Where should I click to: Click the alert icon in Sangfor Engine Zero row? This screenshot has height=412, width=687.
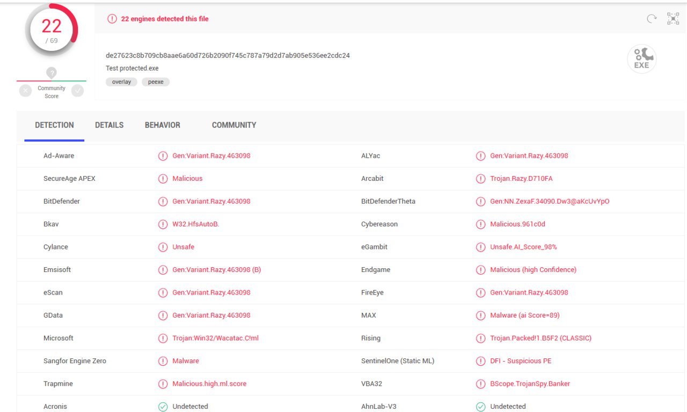pyautogui.click(x=163, y=361)
